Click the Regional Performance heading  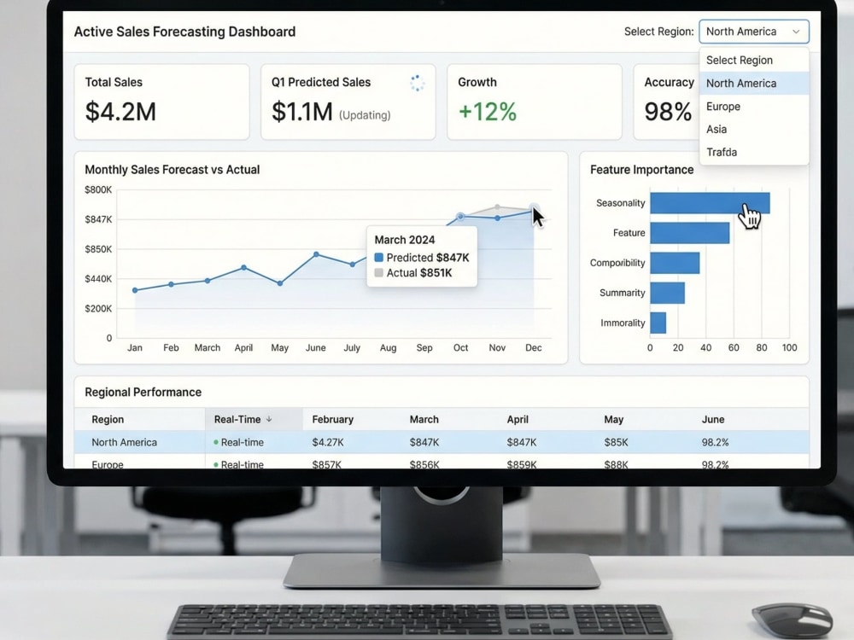point(143,393)
